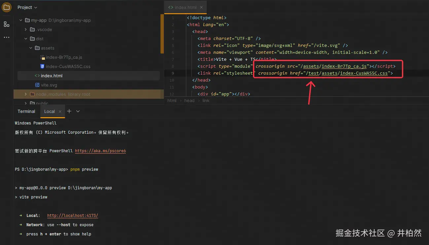Click the JS file icon for index-Br7Tp_ca.js
This screenshot has height=245, width=429.
[x=42, y=57]
